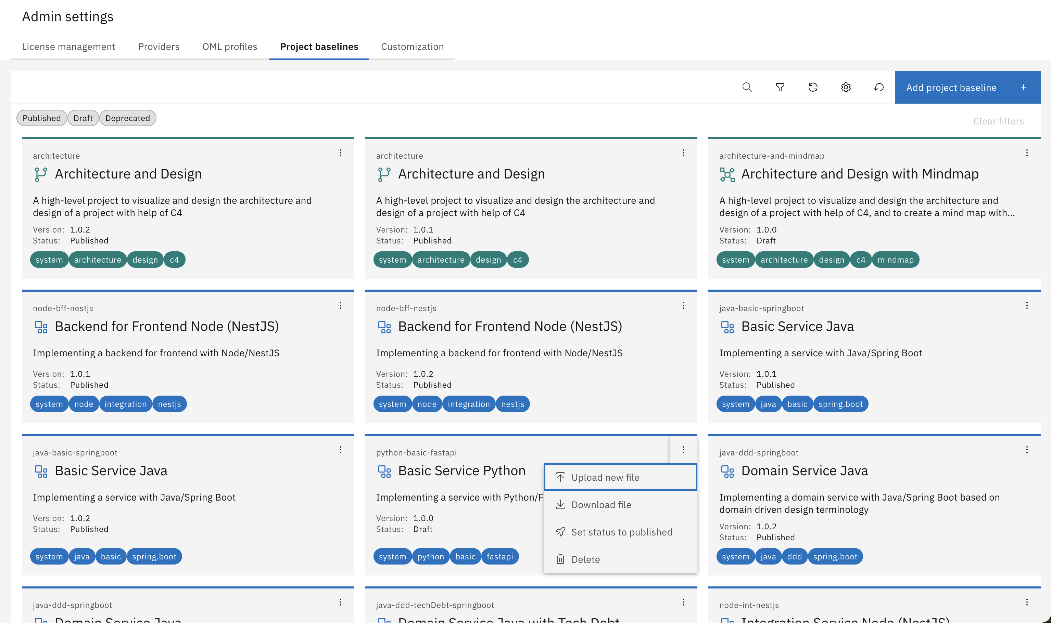Image resolution: width=1051 pixels, height=623 pixels.
Task: Click plus icon on Add project baseline
Action: [1023, 87]
